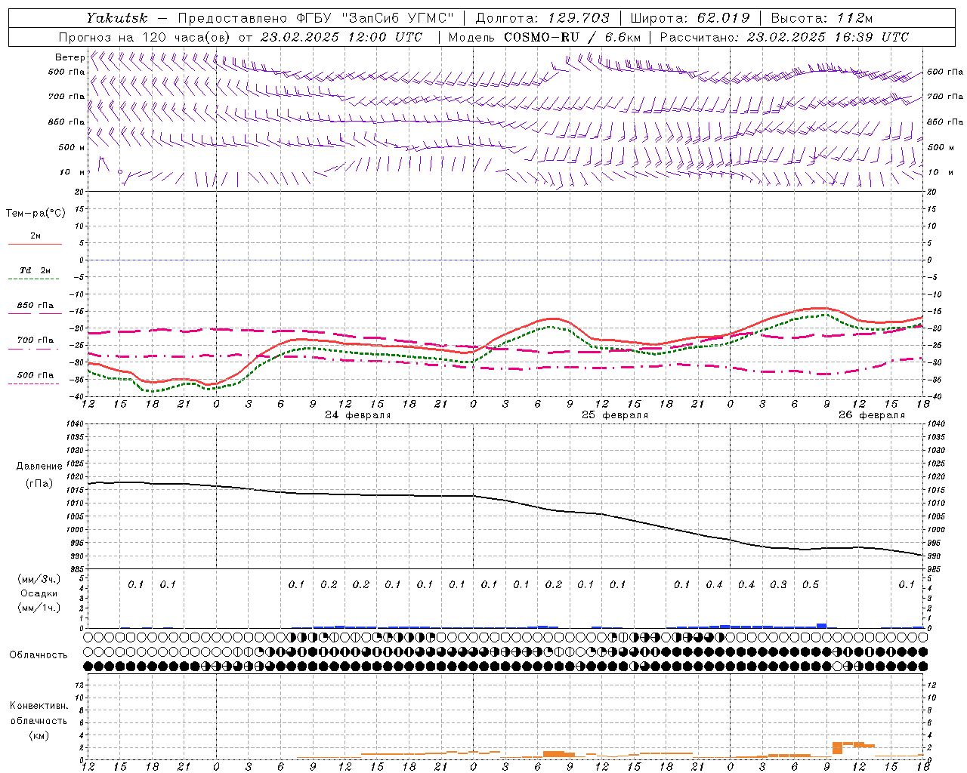Click the 24 февраля date label
The width and height of the screenshot is (967, 773).
[x=358, y=415]
